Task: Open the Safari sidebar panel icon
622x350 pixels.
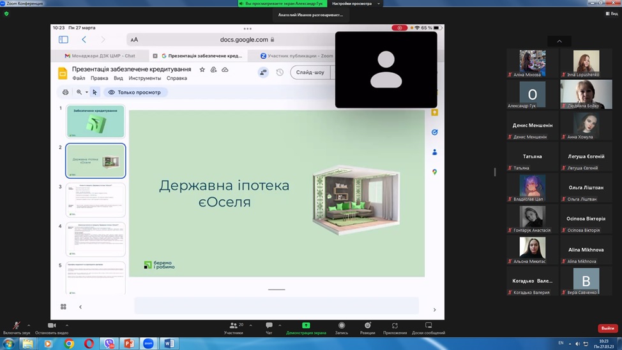Action: click(x=63, y=40)
